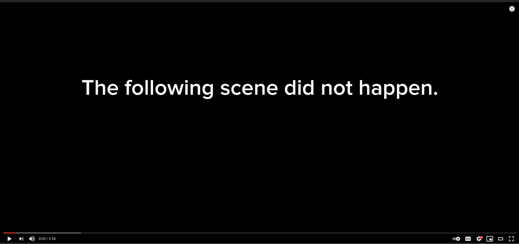
Task: Toggle the autoplay switch
Action: (x=456, y=239)
